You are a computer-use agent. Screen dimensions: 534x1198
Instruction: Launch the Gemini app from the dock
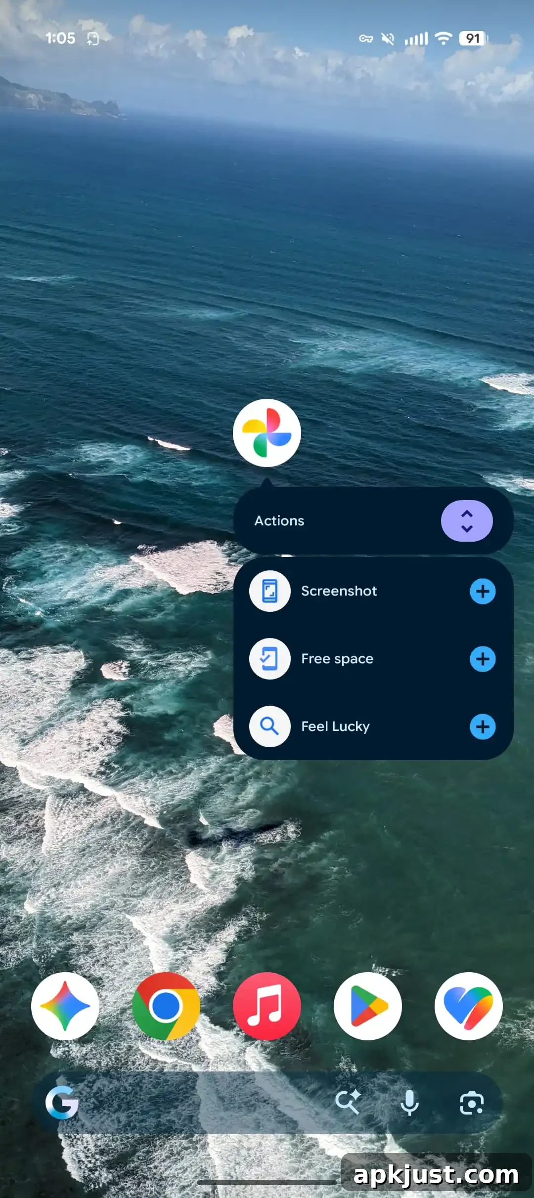pos(65,1006)
